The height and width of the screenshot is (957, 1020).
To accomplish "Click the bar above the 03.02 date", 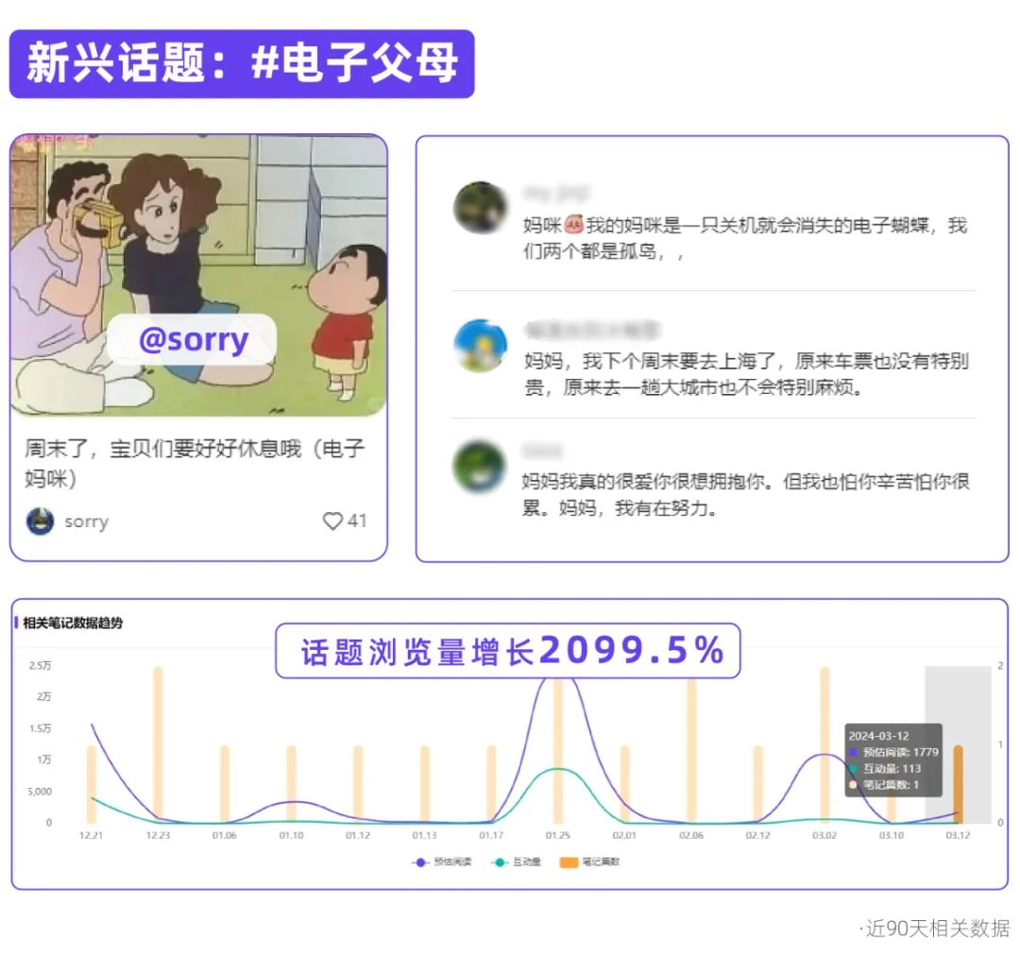I will pos(824,745).
